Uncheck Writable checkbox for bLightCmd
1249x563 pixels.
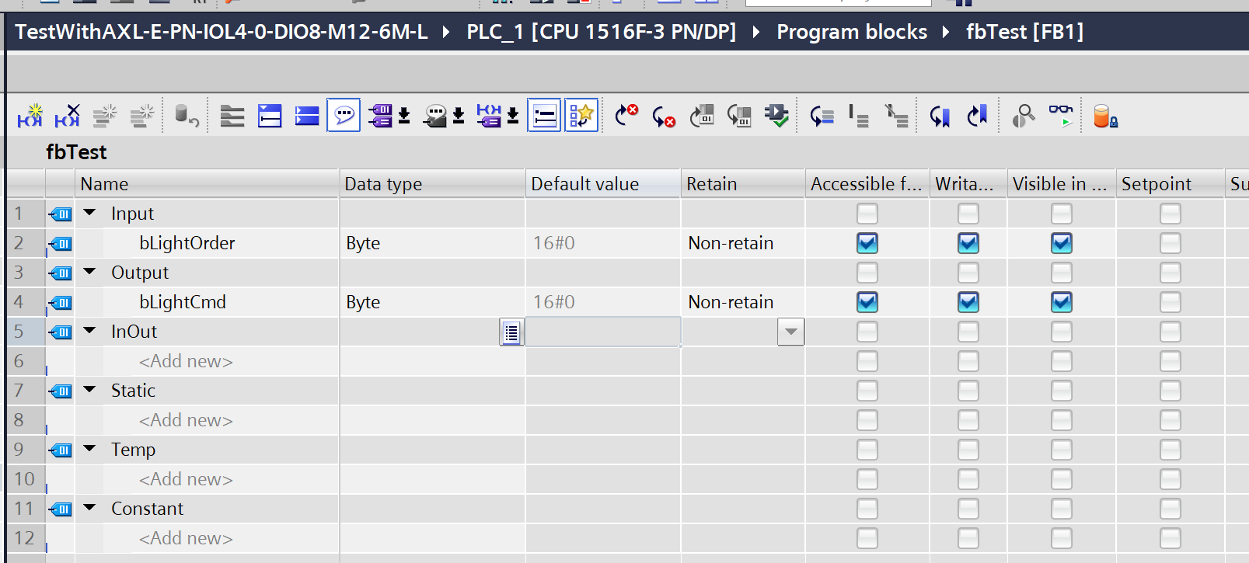point(968,302)
